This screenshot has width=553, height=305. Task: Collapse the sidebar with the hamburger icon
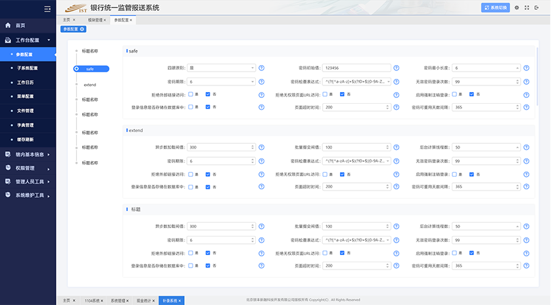[x=47, y=9]
